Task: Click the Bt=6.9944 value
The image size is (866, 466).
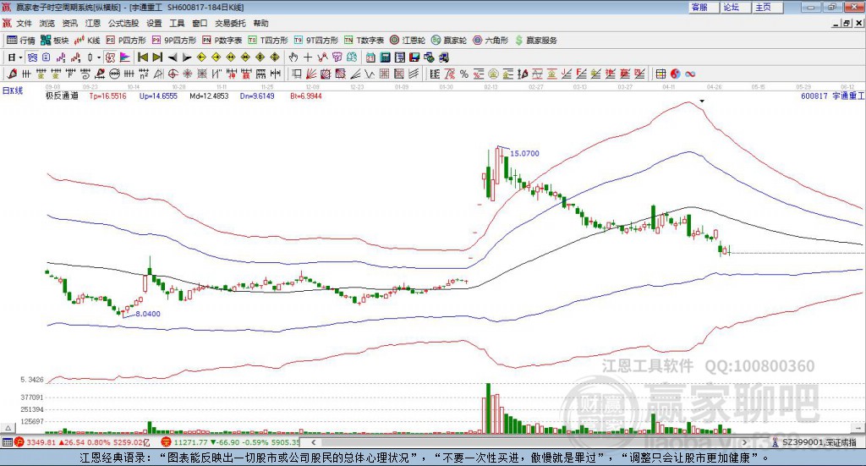Action: point(306,96)
